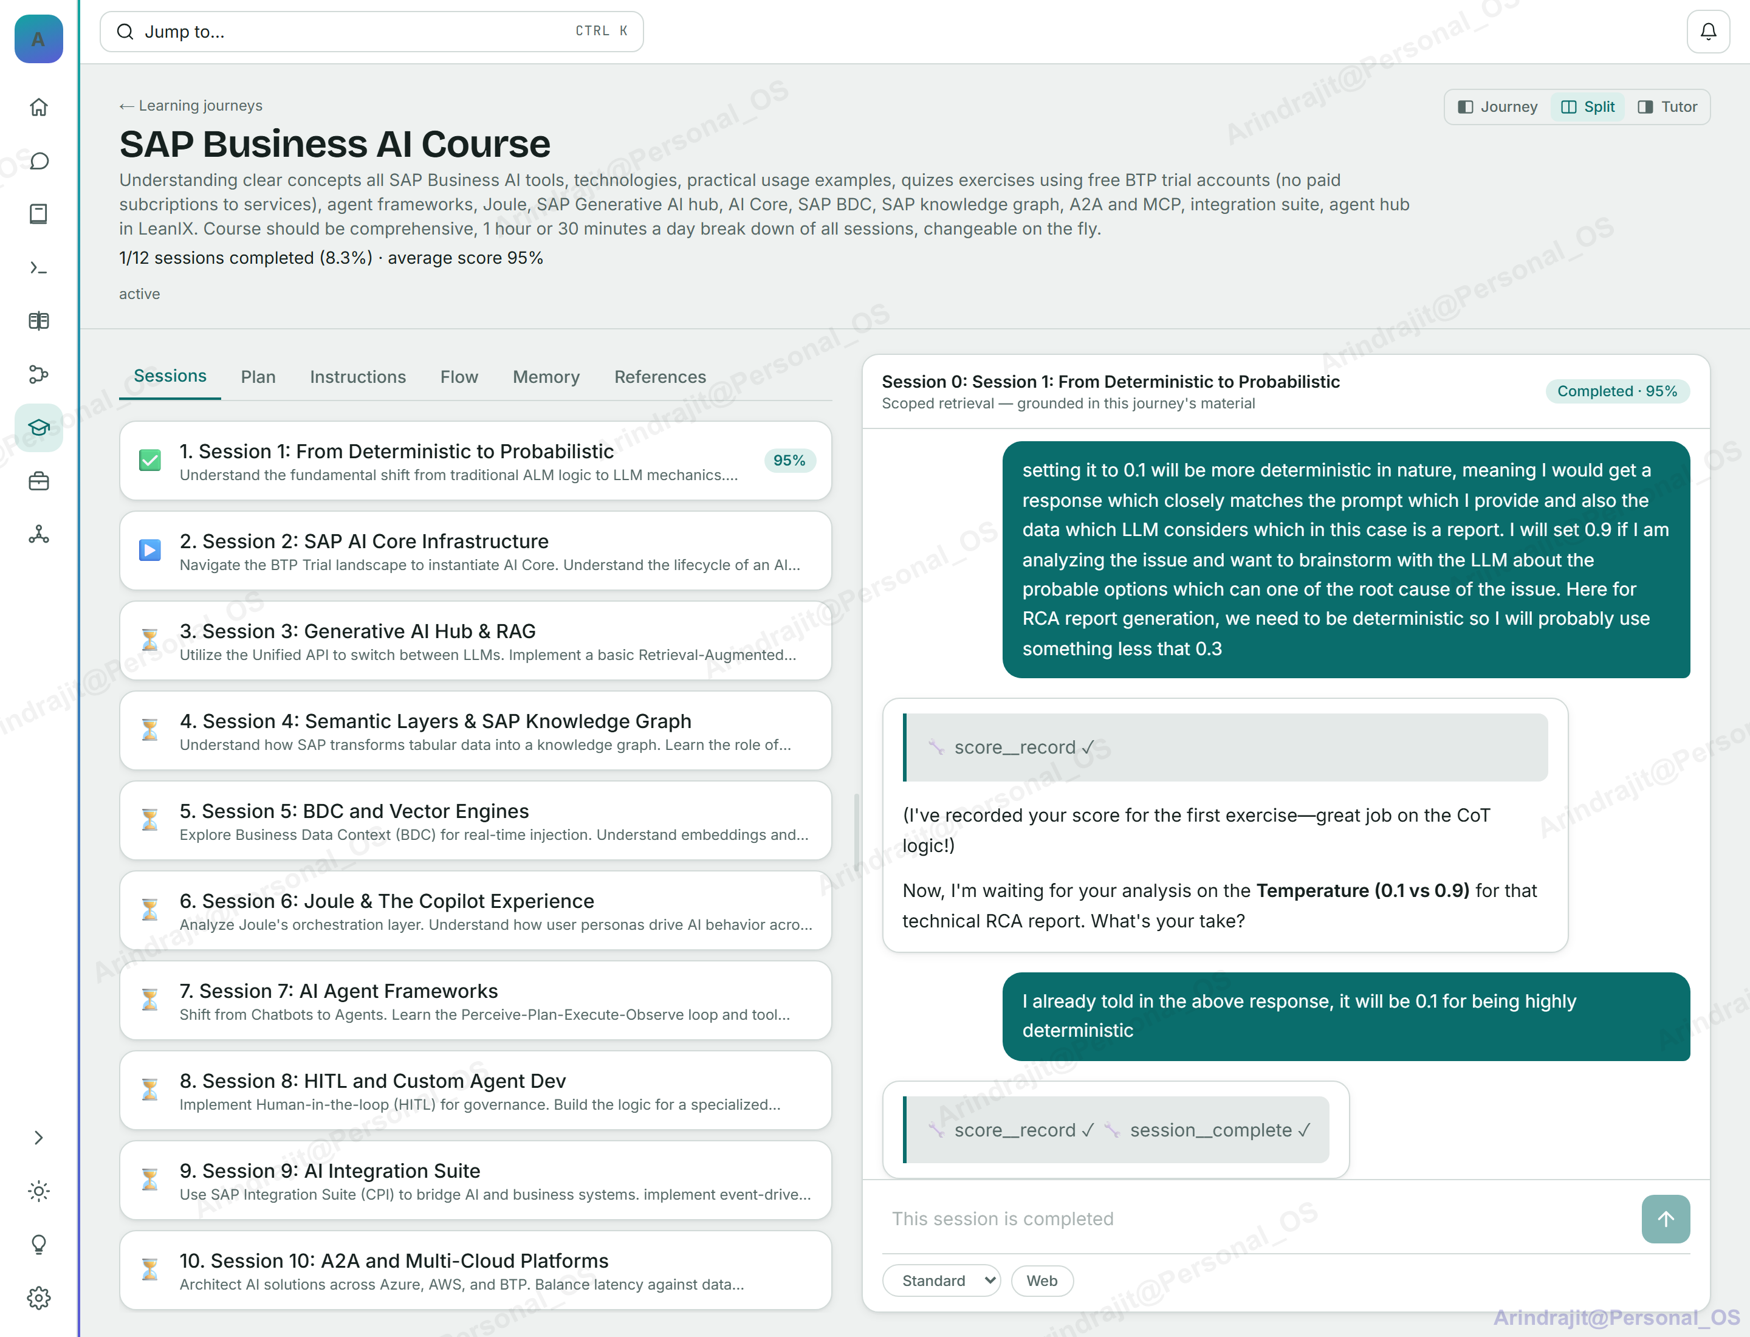The height and width of the screenshot is (1337, 1750).
Task: Open the briefcase sidebar icon
Action: (x=38, y=481)
